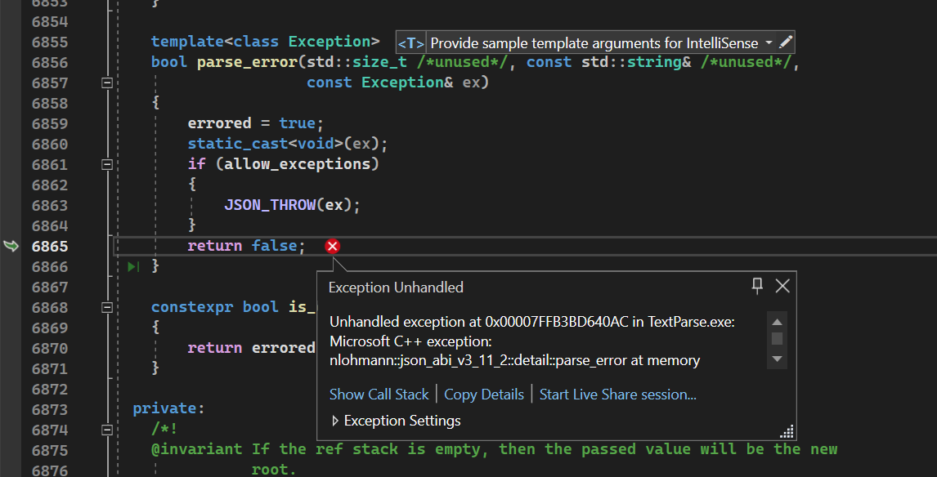Click the 'private:' access specifier
This screenshot has height=477, width=937.
168,408
